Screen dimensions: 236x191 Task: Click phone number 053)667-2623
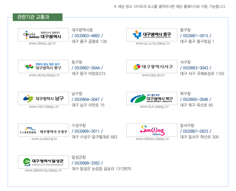[x=195, y=131]
